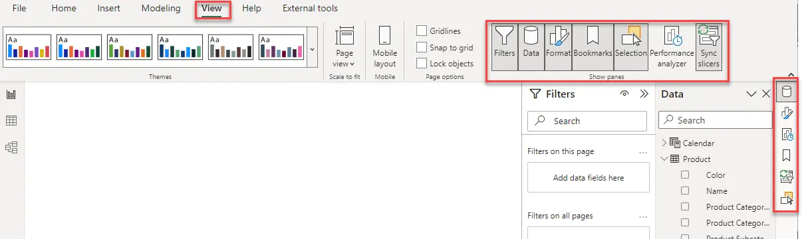Switch to Model view in left sidebar
The height and width of the screenshot is (239, 806).
coord(11,147)
